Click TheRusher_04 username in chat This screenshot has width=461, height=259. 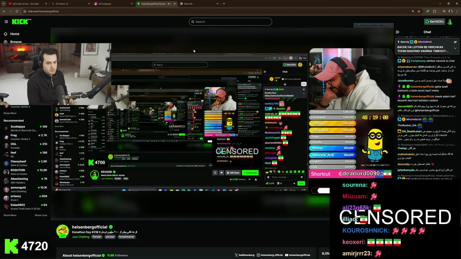pyautogui.click(x=407, y=125)
